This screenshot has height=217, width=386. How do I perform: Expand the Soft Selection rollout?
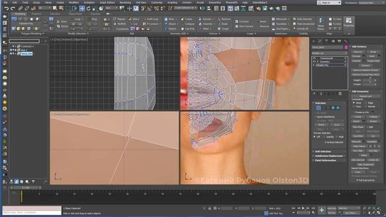coord(329,151)
